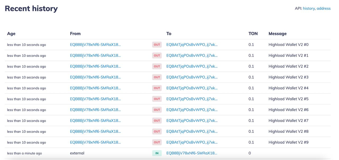Click OUT badge in Highload Wallet V2 #1 row
The image size is (339, 160).
(157, 55)
